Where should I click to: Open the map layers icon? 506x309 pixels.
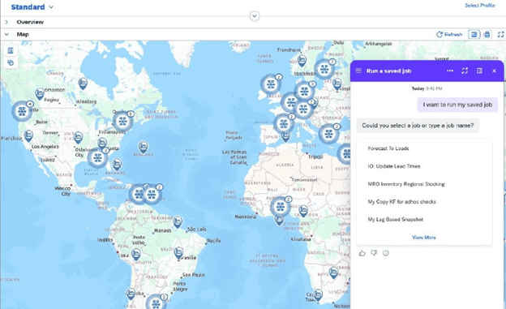point(11,62)
